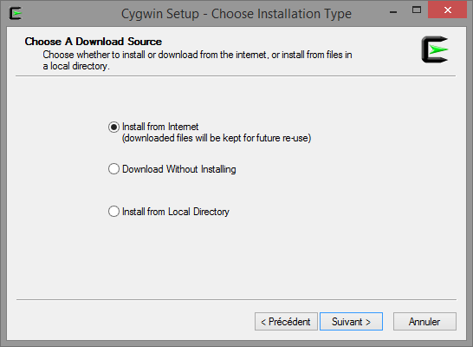Click the separator line below the header description
473x347 pixels.
coord(236,76)
